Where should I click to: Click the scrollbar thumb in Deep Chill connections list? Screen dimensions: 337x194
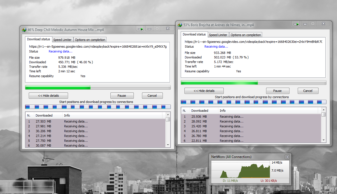168,119
